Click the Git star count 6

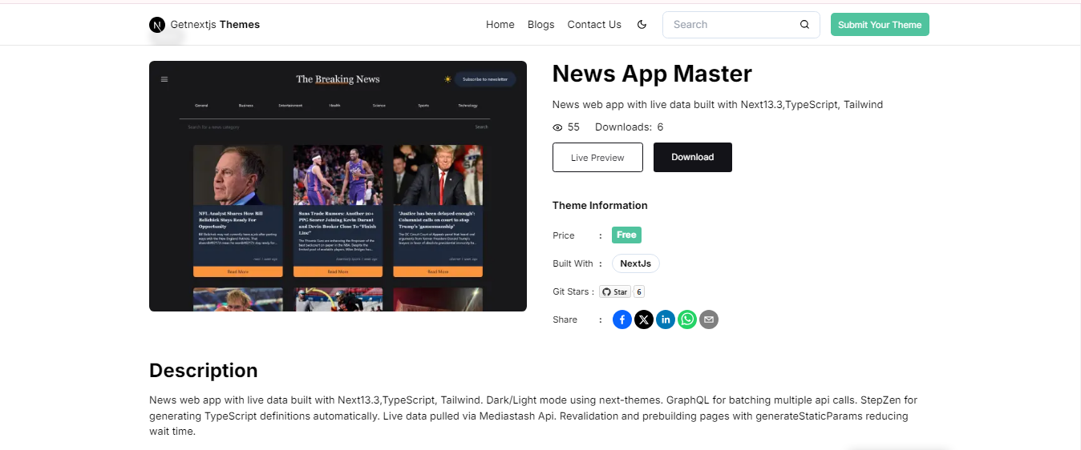tap(639, 292)
